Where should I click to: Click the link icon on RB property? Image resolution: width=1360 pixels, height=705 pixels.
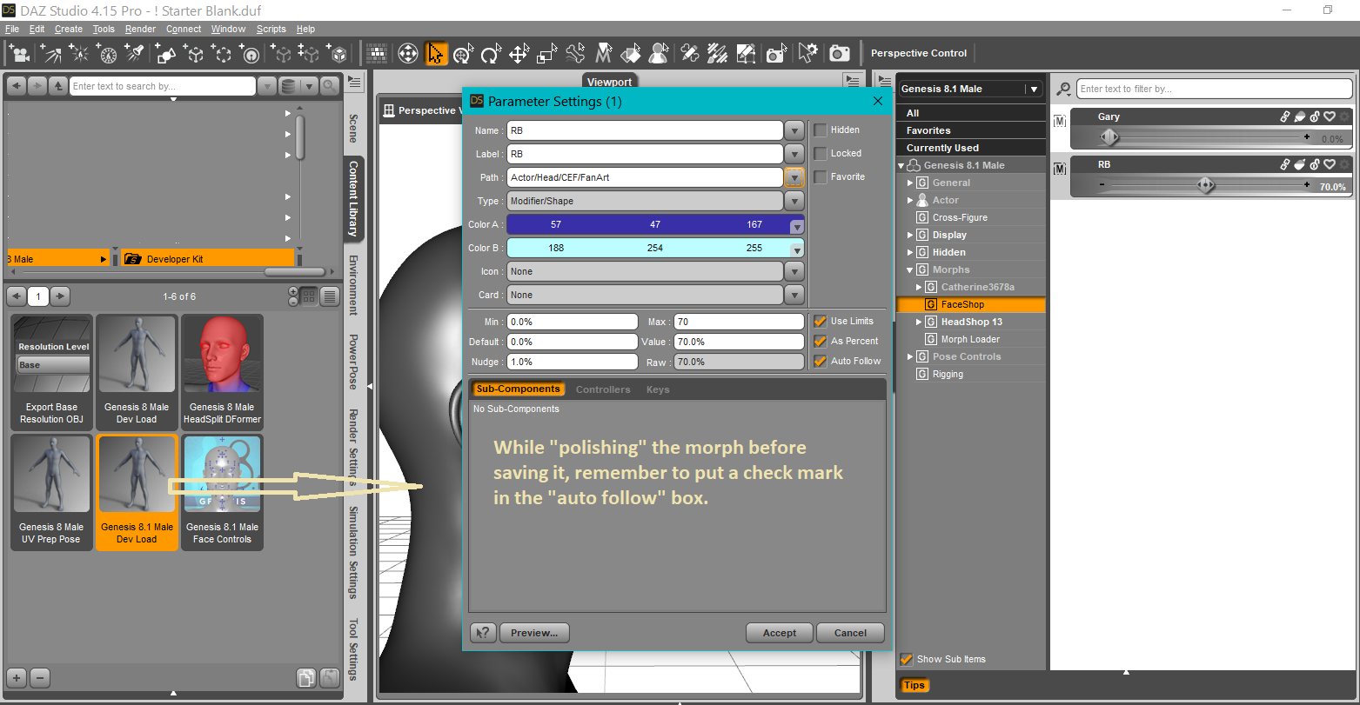(1284, 164)
